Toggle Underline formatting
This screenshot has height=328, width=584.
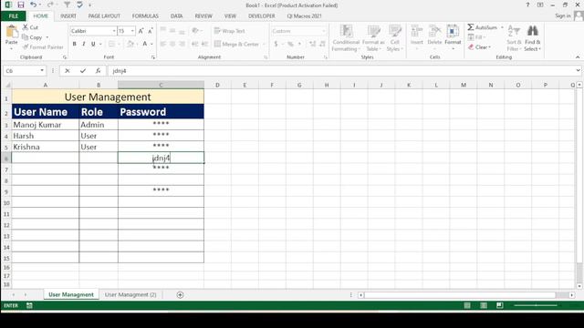(93, 44)
